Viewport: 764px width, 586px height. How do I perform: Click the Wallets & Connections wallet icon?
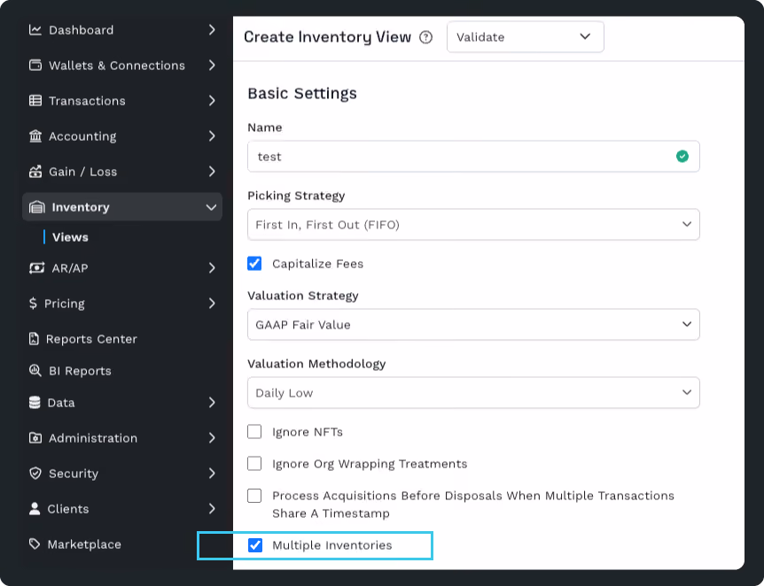(x=35, y=66)
